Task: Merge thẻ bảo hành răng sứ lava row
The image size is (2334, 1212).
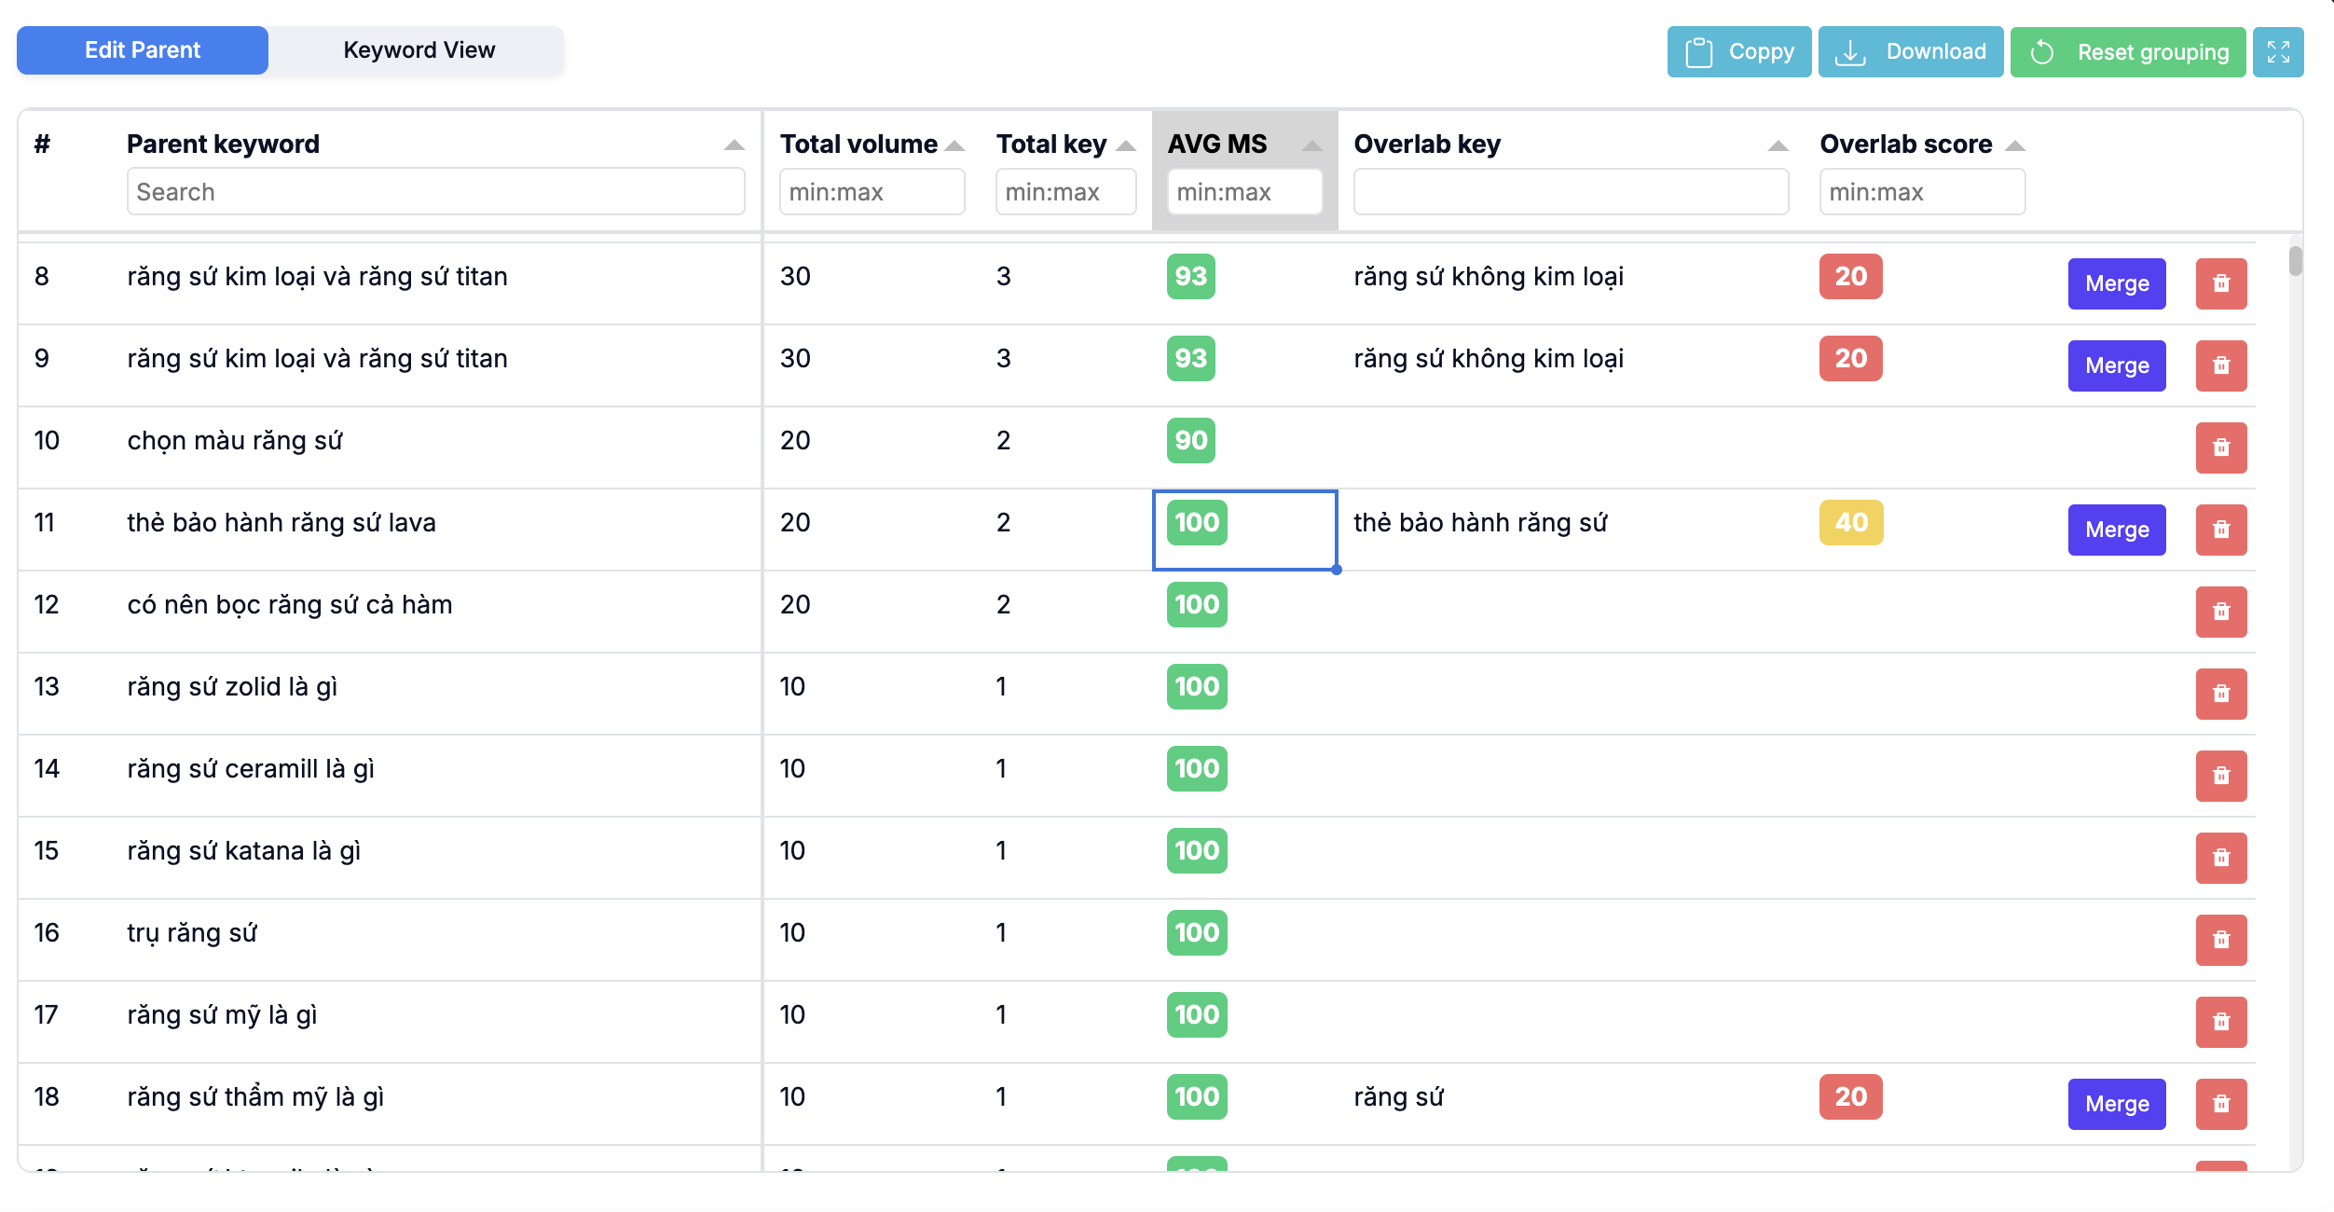Action: [x=2116, y=530]
